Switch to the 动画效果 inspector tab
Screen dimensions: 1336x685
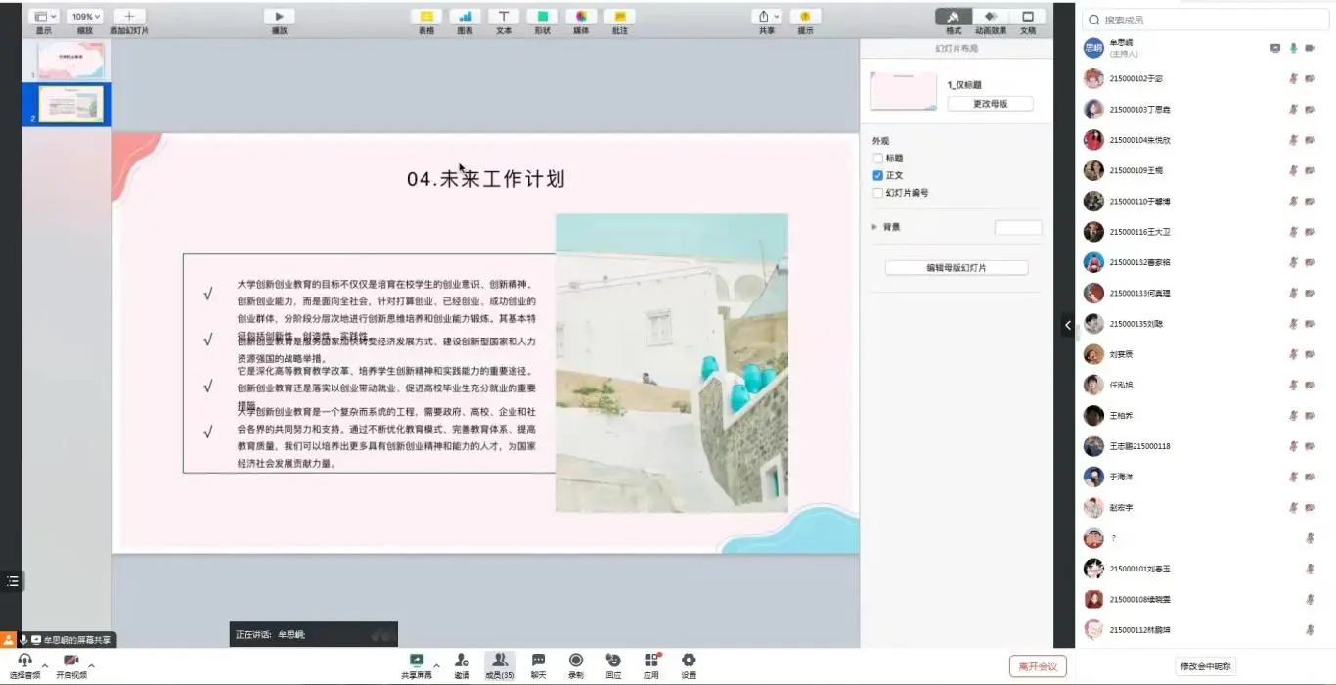[x=990, y=17]
